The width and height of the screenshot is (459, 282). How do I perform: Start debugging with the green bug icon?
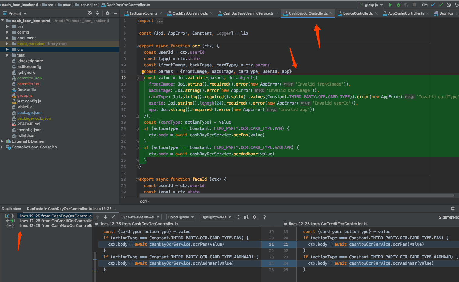click(398, 5)
